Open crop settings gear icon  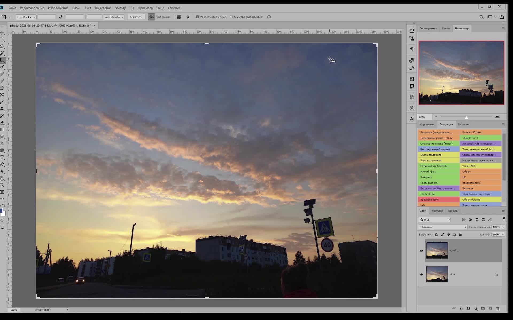[x=188, y=17]
